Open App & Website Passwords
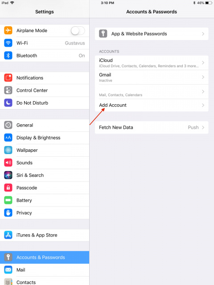This screenshot has width=214, height=285. [152, 34]
